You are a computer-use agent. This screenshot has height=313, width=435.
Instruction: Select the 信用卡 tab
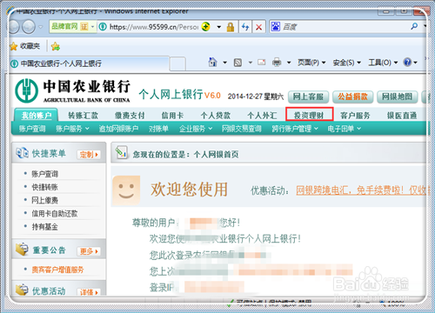(172, 116)
